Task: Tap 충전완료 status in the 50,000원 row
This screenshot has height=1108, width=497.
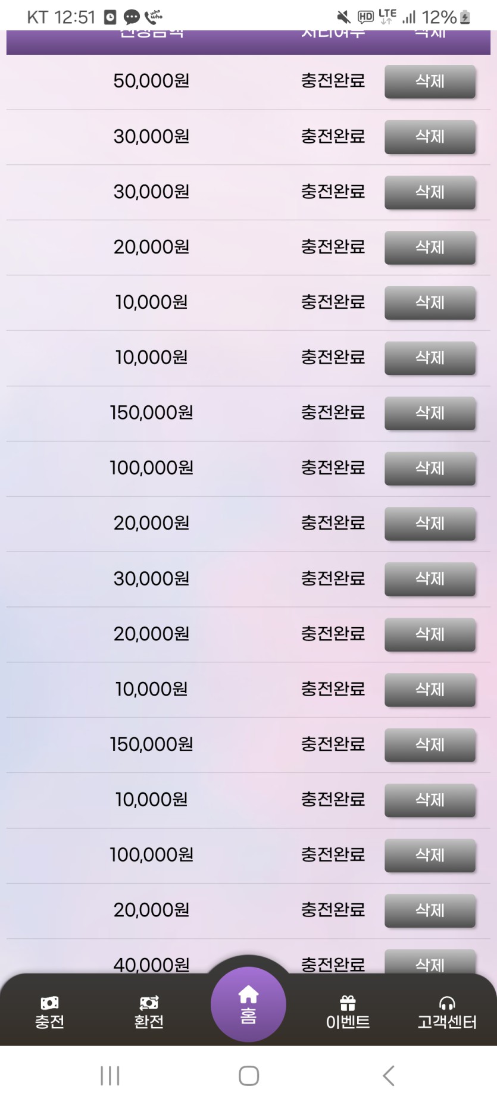Action: coord(333,81)
